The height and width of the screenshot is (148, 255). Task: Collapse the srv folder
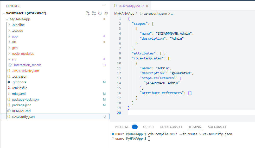[9, 59]
